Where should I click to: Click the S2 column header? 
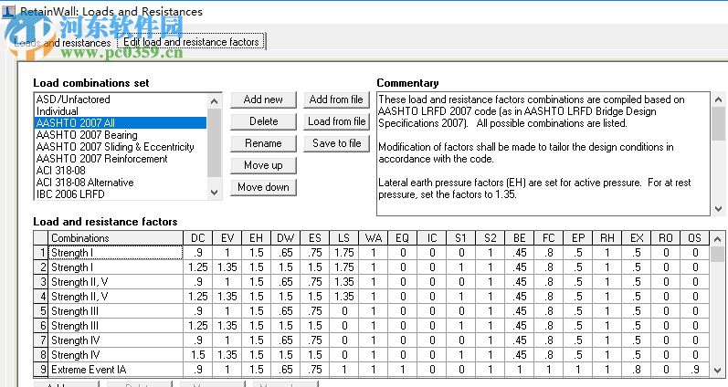tap(491, 238)
